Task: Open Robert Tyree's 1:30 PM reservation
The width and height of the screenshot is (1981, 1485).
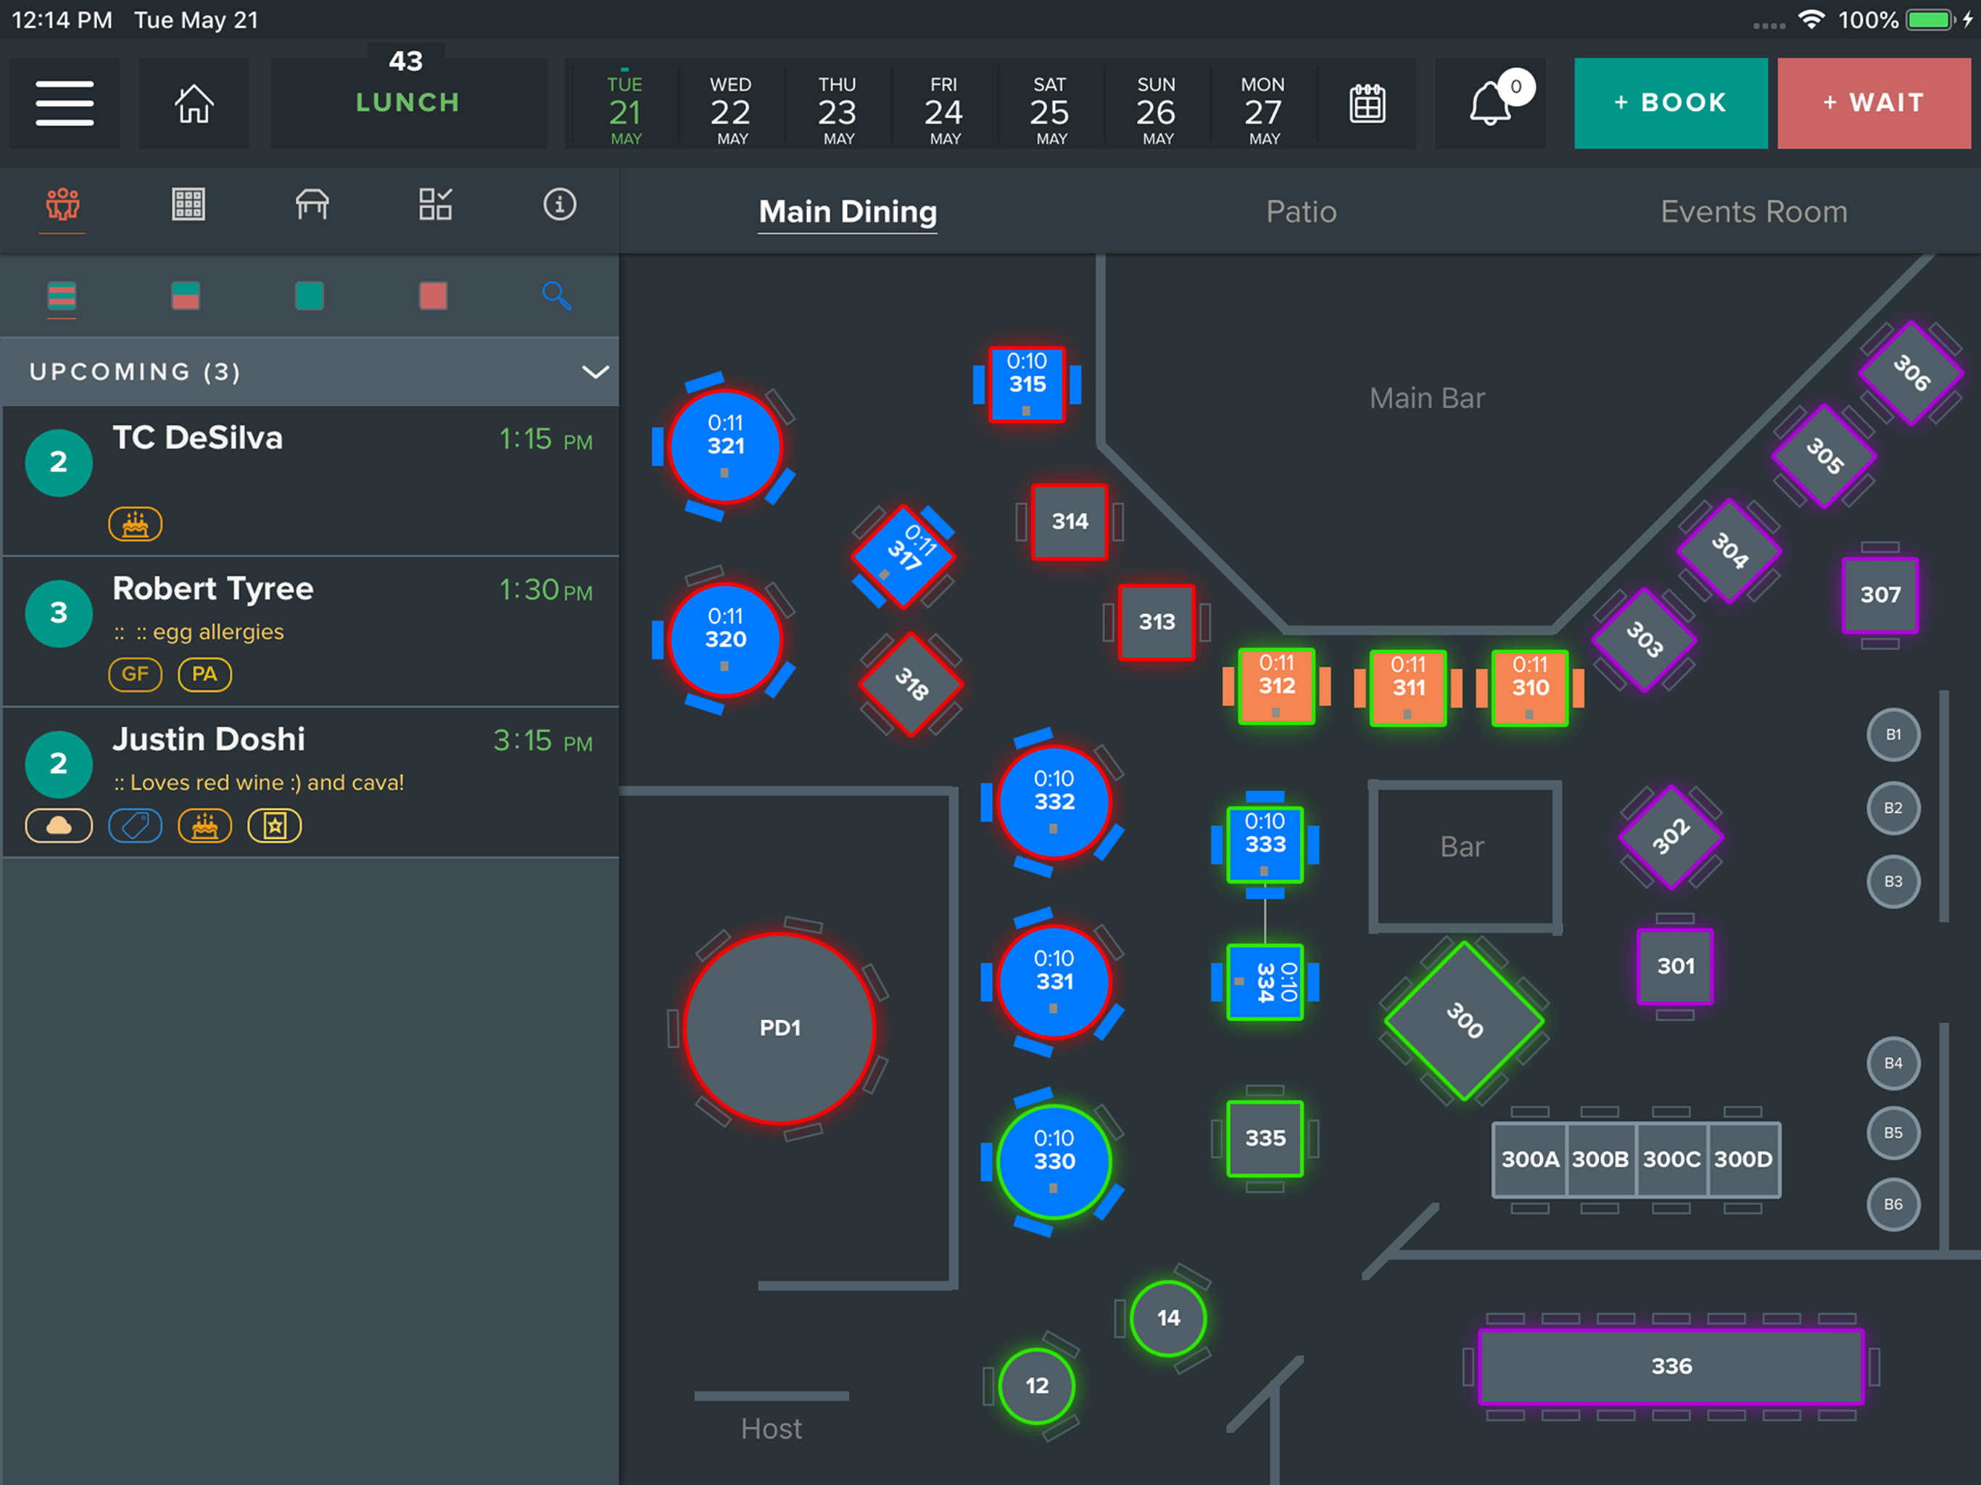Action: tap(310, 632)
